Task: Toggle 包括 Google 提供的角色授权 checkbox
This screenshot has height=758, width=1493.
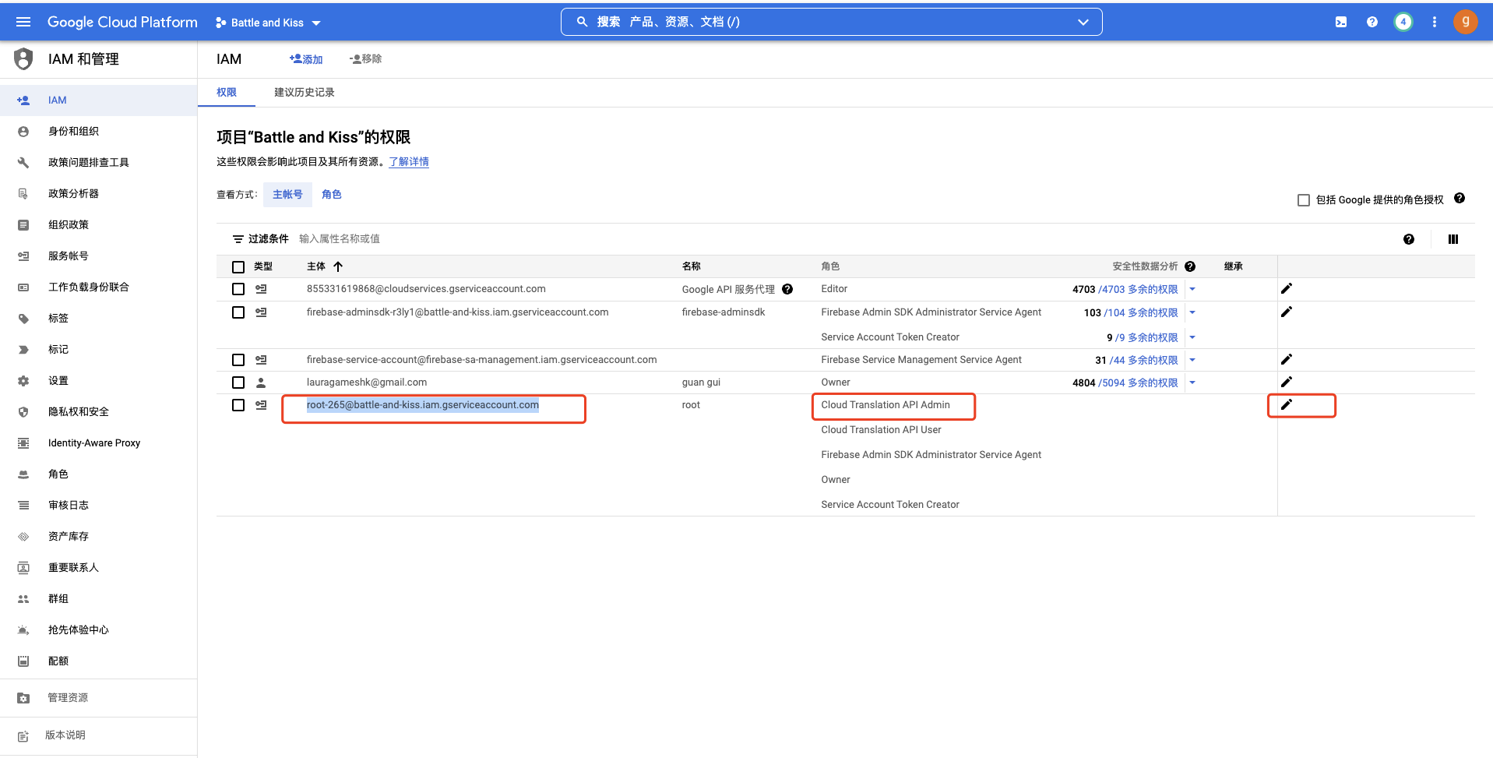Action: (x=1304, y=200)
